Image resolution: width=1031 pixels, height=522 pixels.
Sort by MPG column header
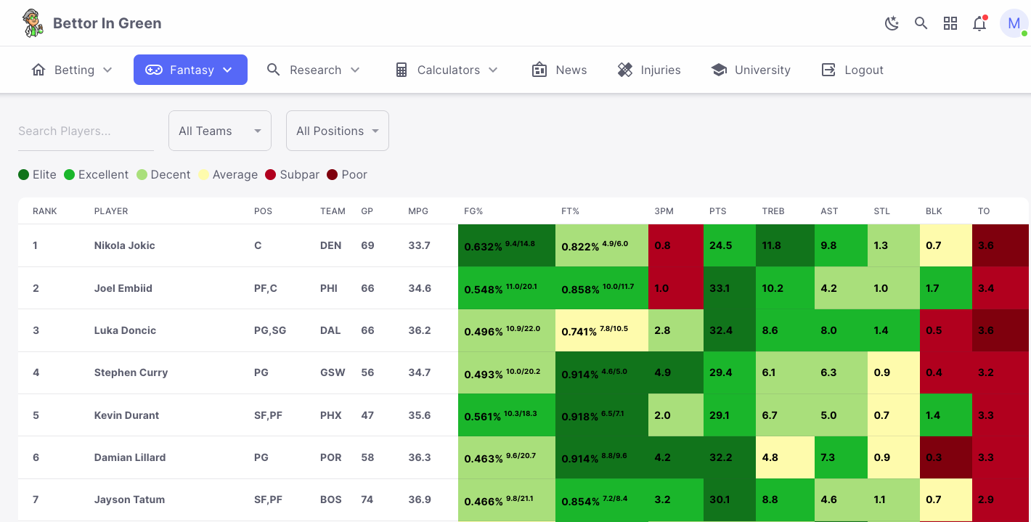pyautogui.click(x=418, y=211)
